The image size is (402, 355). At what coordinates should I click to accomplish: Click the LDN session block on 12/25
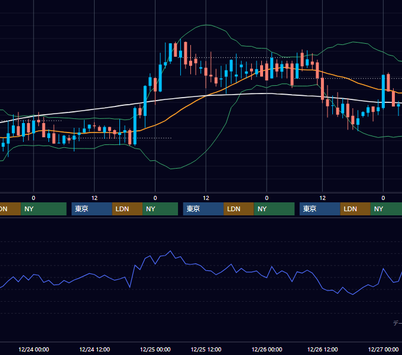pos(239,209)
